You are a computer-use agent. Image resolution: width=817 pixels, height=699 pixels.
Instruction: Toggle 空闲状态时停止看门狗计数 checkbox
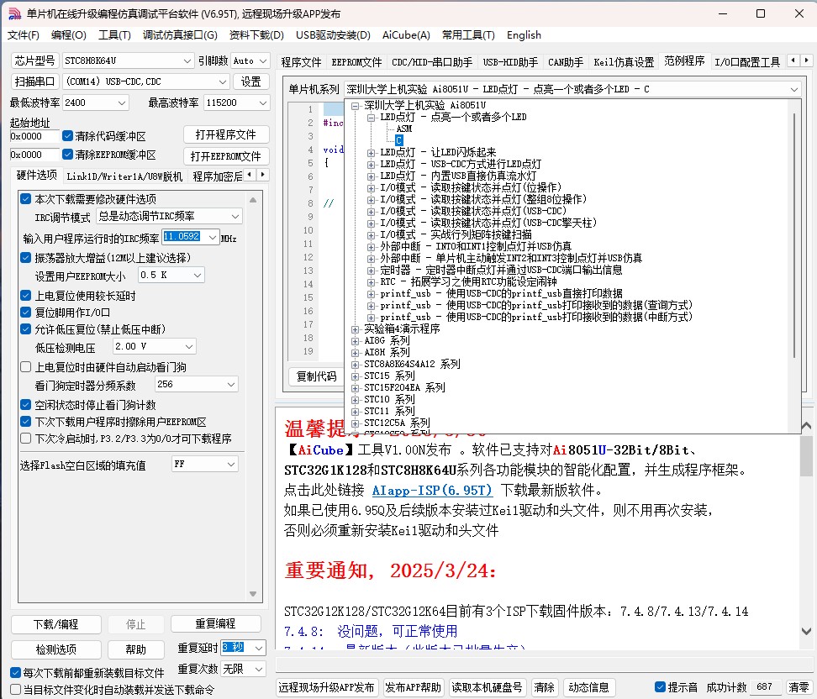point(25,405)
